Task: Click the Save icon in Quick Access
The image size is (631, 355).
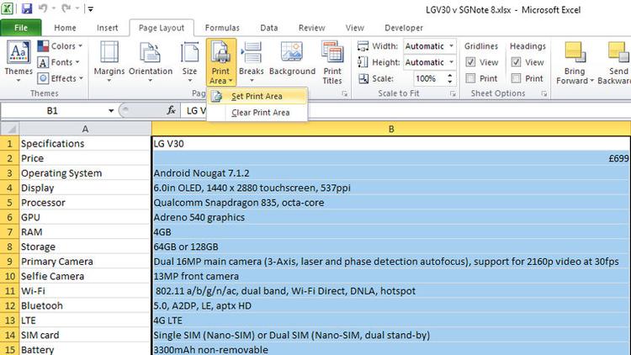Action: point(27,8)
